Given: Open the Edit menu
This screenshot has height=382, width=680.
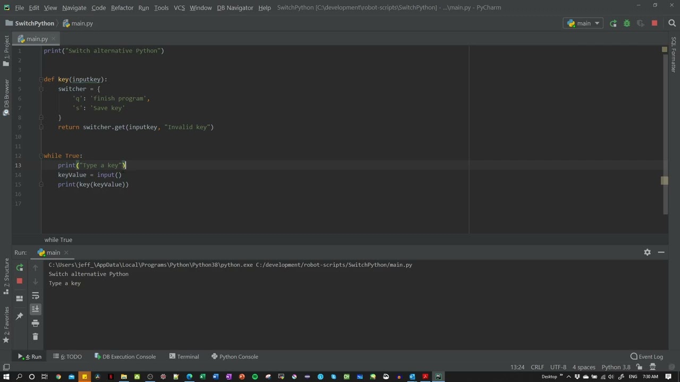Looking at the screenshot, I should click(34, 7).
